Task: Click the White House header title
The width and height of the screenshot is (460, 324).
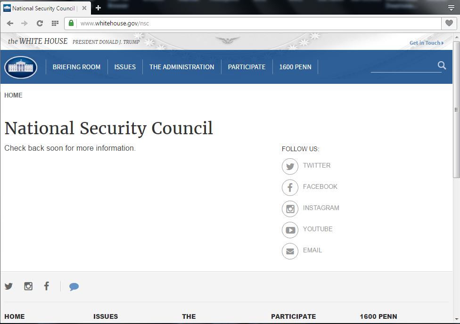Action: point(38,41)
